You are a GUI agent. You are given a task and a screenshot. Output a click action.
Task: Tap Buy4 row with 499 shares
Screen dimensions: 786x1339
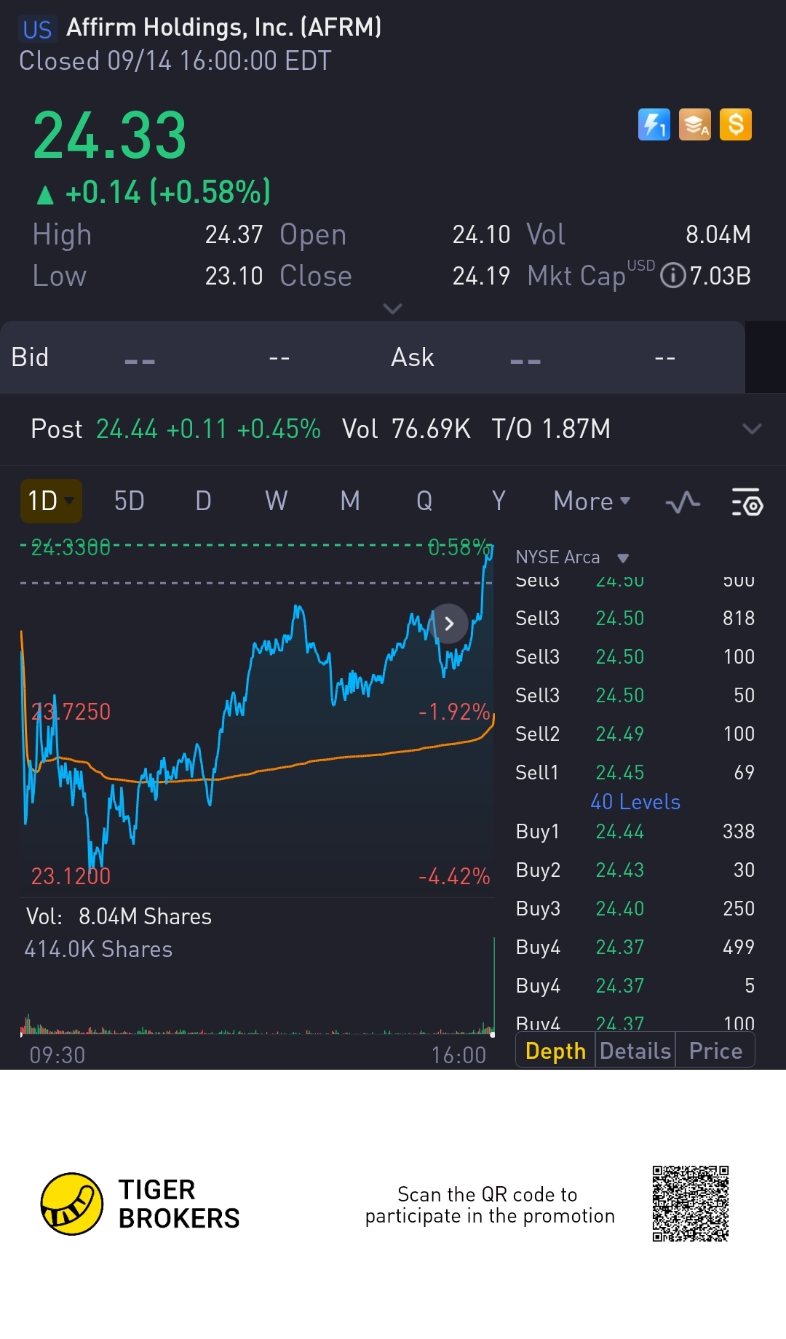pyautogui.click(x=635, y=947)
